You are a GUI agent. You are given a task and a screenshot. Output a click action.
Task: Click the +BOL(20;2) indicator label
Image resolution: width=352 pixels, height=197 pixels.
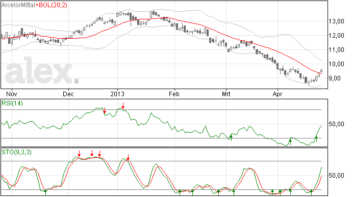click(52, 5)
